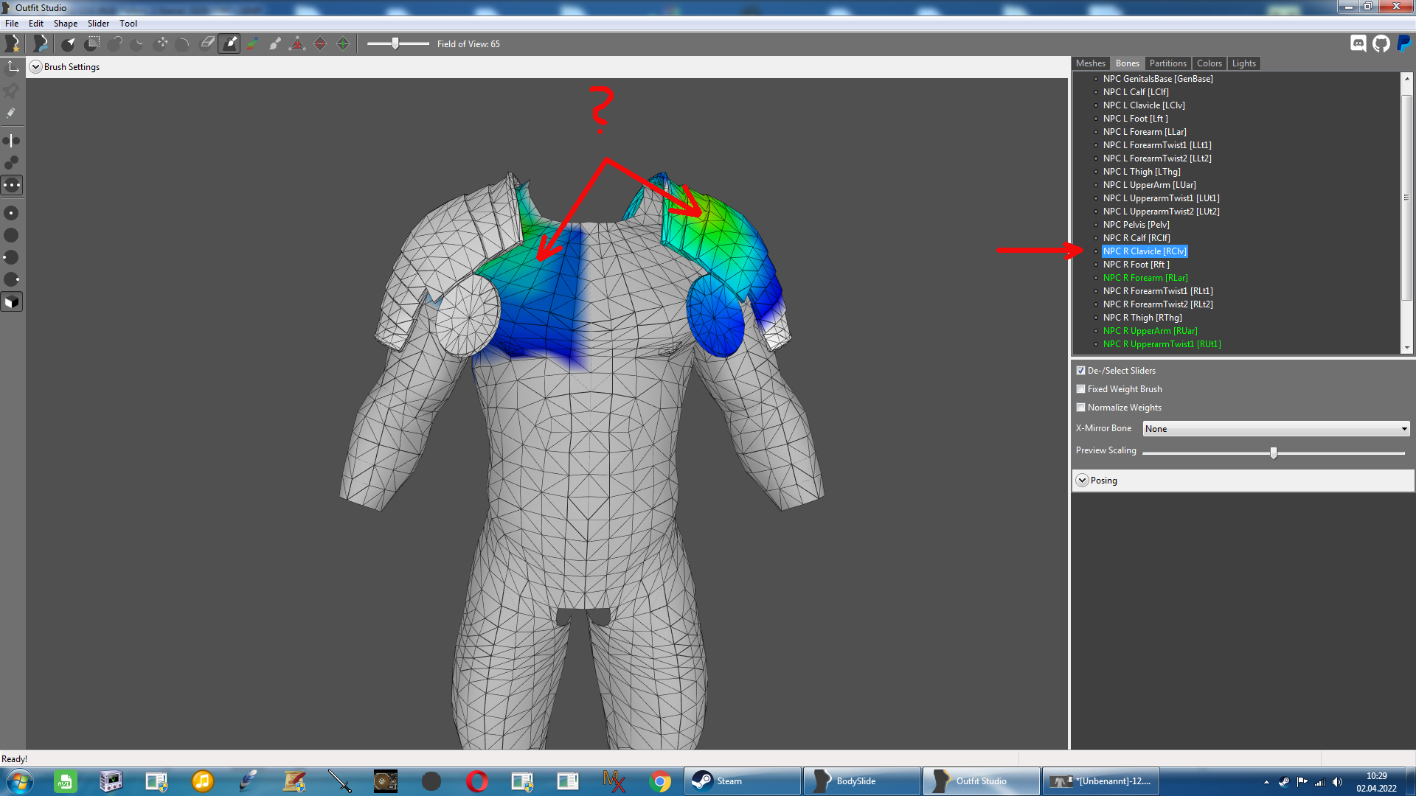Viewport: 1416px width, 796px height.
Task: Select the Flip Edge tool
Action: pyautogui.click(x=320, y=43)
